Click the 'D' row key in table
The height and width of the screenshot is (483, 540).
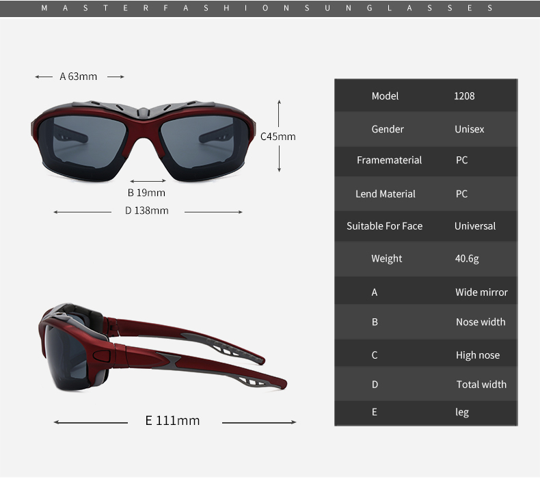click(x=375, y=384)
